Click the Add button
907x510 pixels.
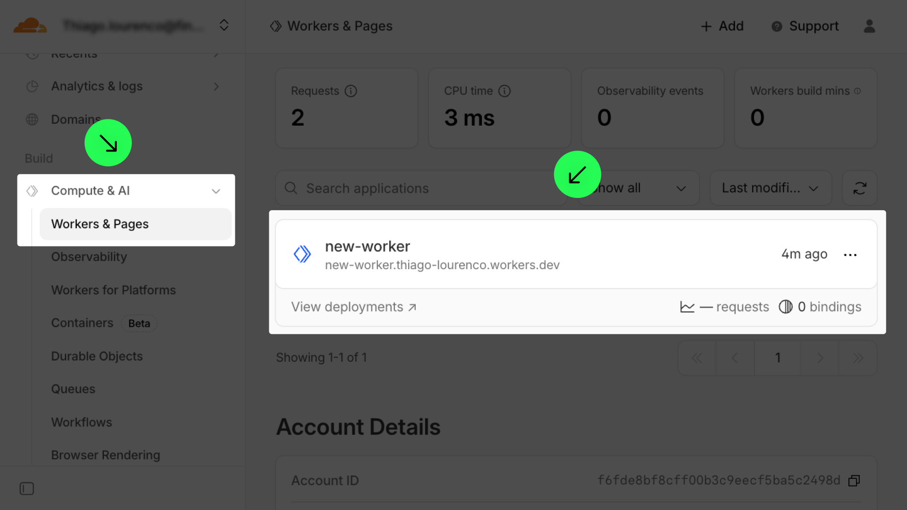pos(722,26)
